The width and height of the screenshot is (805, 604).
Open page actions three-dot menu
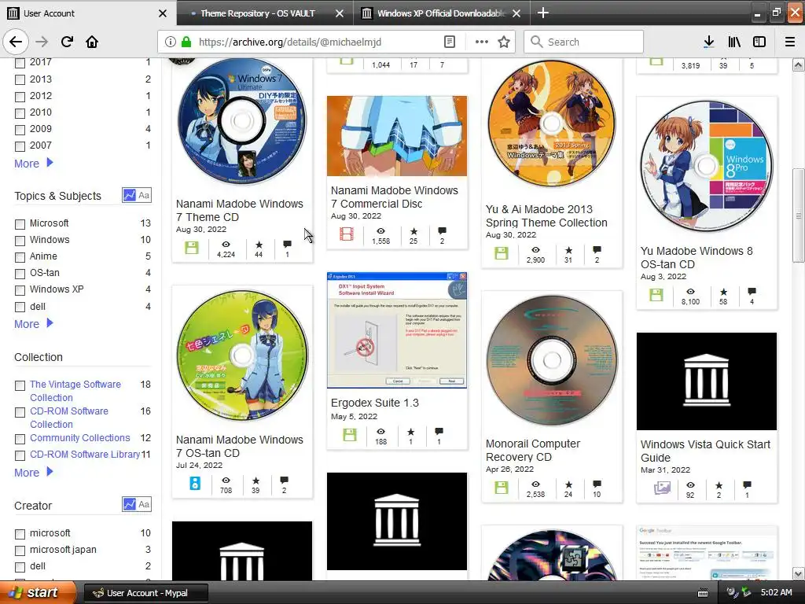click(x=482, y=42)
